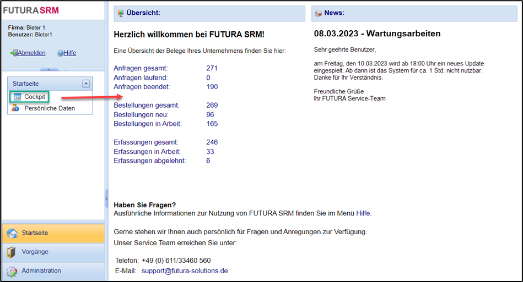
Task: Open the Hilfe link in the help paragraph
Action: point(363,213)
